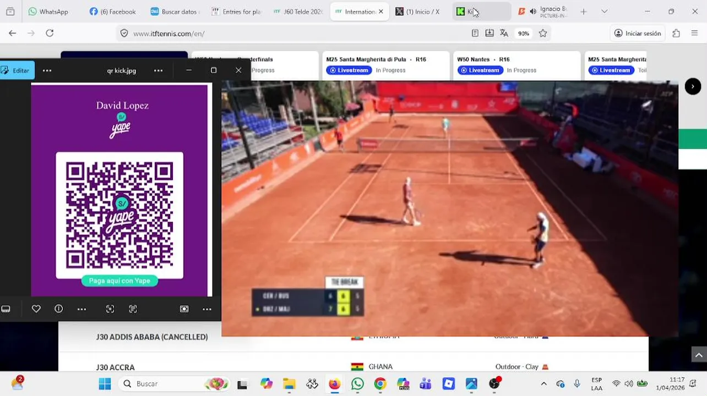This screenshot has width=707, height=396.
Task: Switch to the Buscar datos tab
Action: pos(175,12)
